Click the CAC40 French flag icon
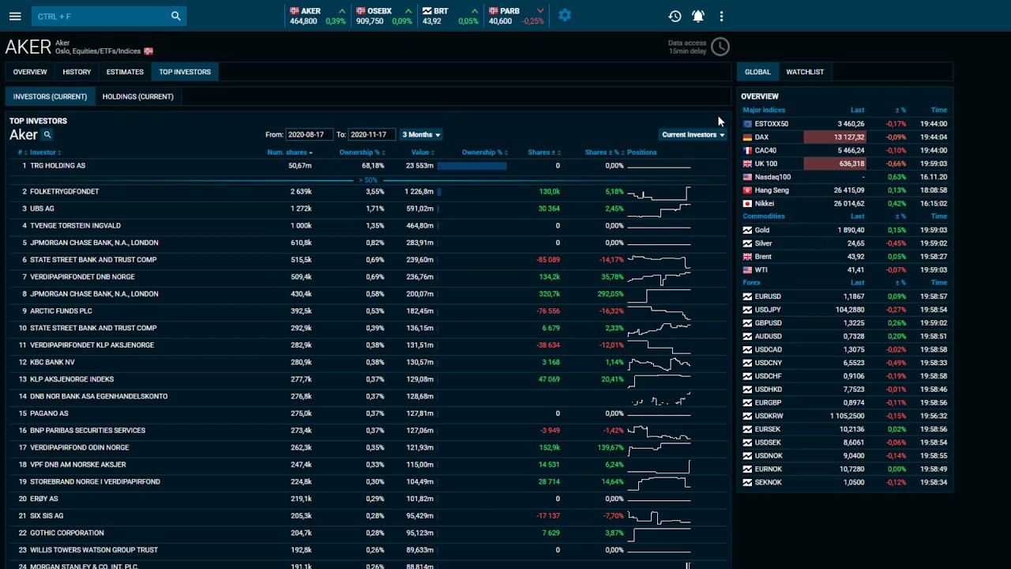1011x569 pixels. pyautogui.click(x=747, y=150)
